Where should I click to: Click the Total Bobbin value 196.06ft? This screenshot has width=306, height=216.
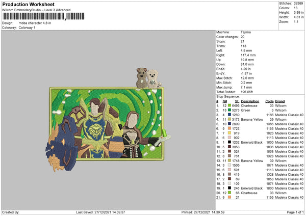(247, 92)
